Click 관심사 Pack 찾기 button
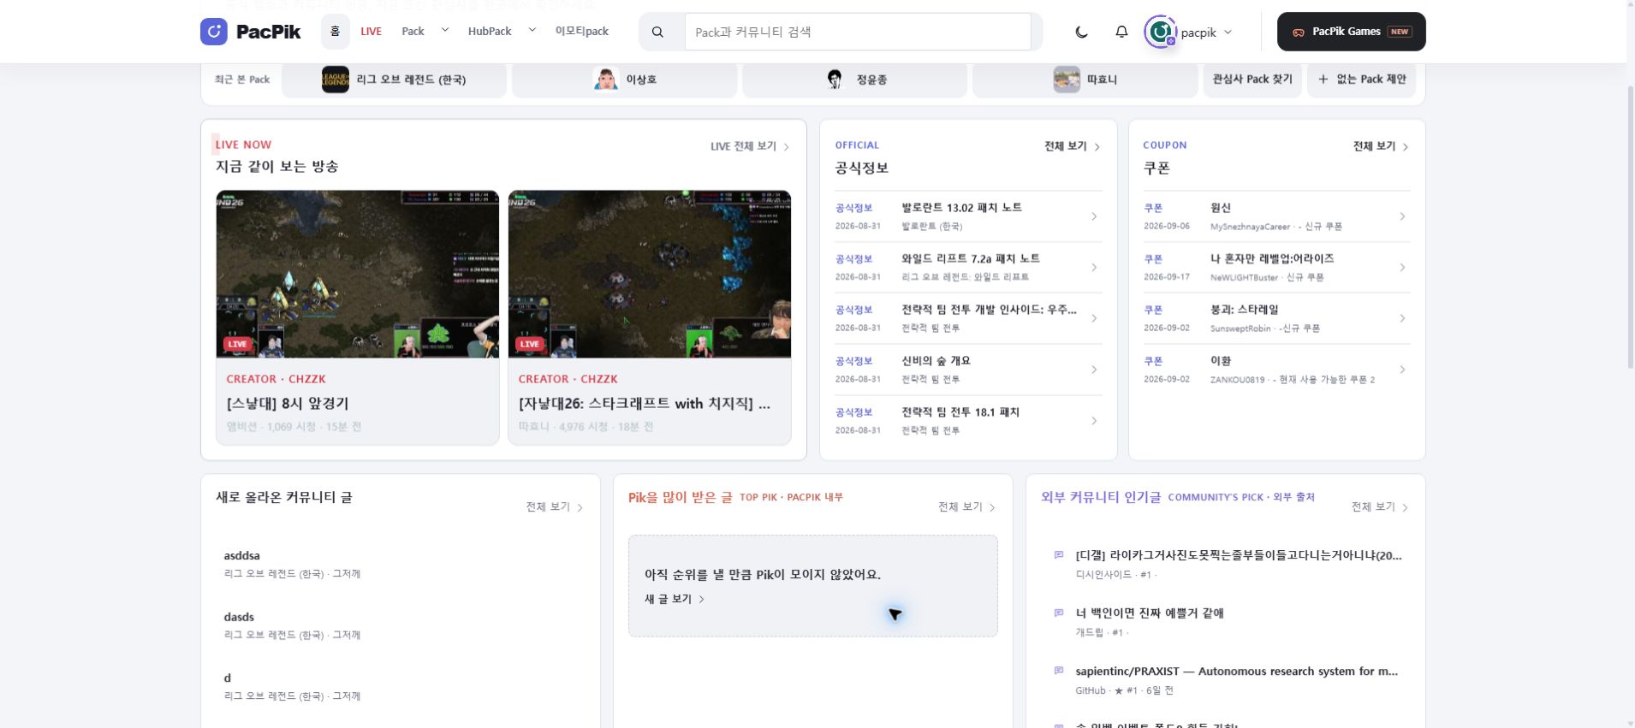 coord(1252,80)
